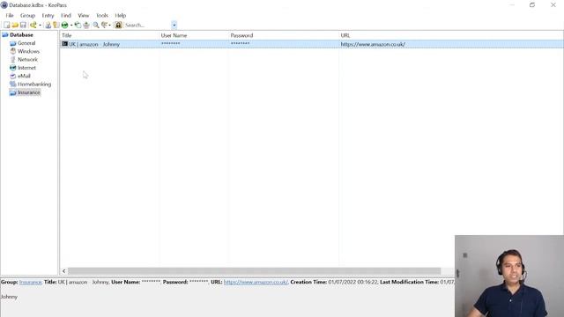Click the amazon.co.uk URL cell in the entry row
The height and width of the screenshot is (317, 564).
pyautogui.click(x=373, y=44)
